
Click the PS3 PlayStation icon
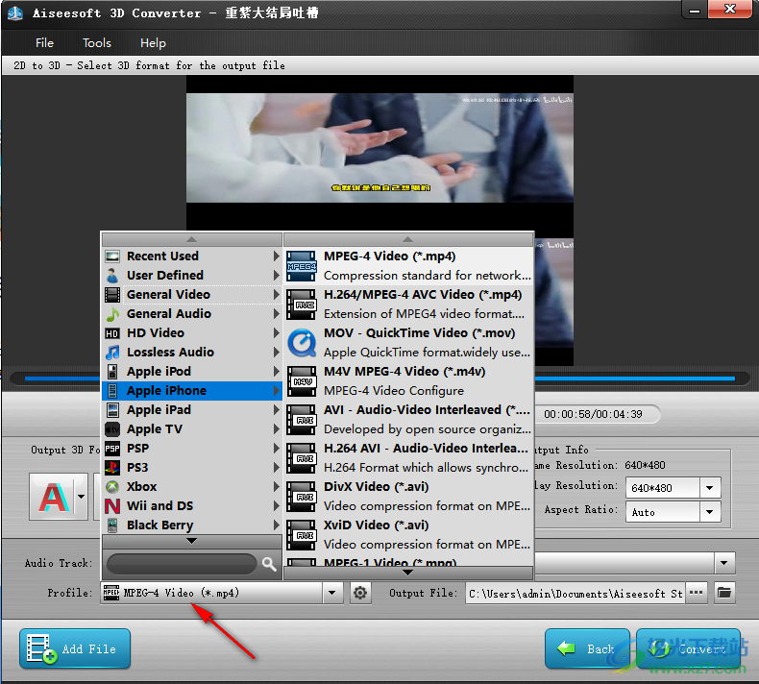[112, 467]
